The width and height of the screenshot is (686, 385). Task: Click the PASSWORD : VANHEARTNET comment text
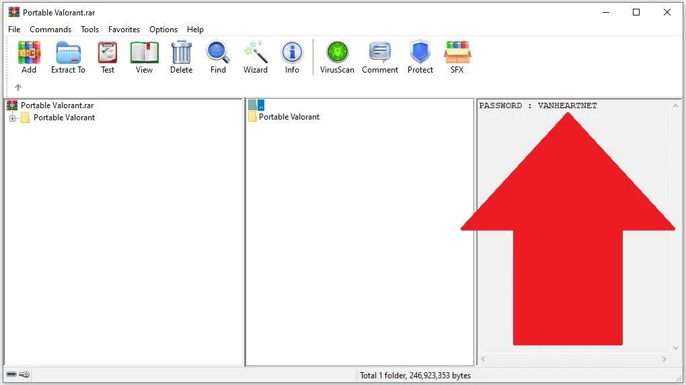pos(538,105)
